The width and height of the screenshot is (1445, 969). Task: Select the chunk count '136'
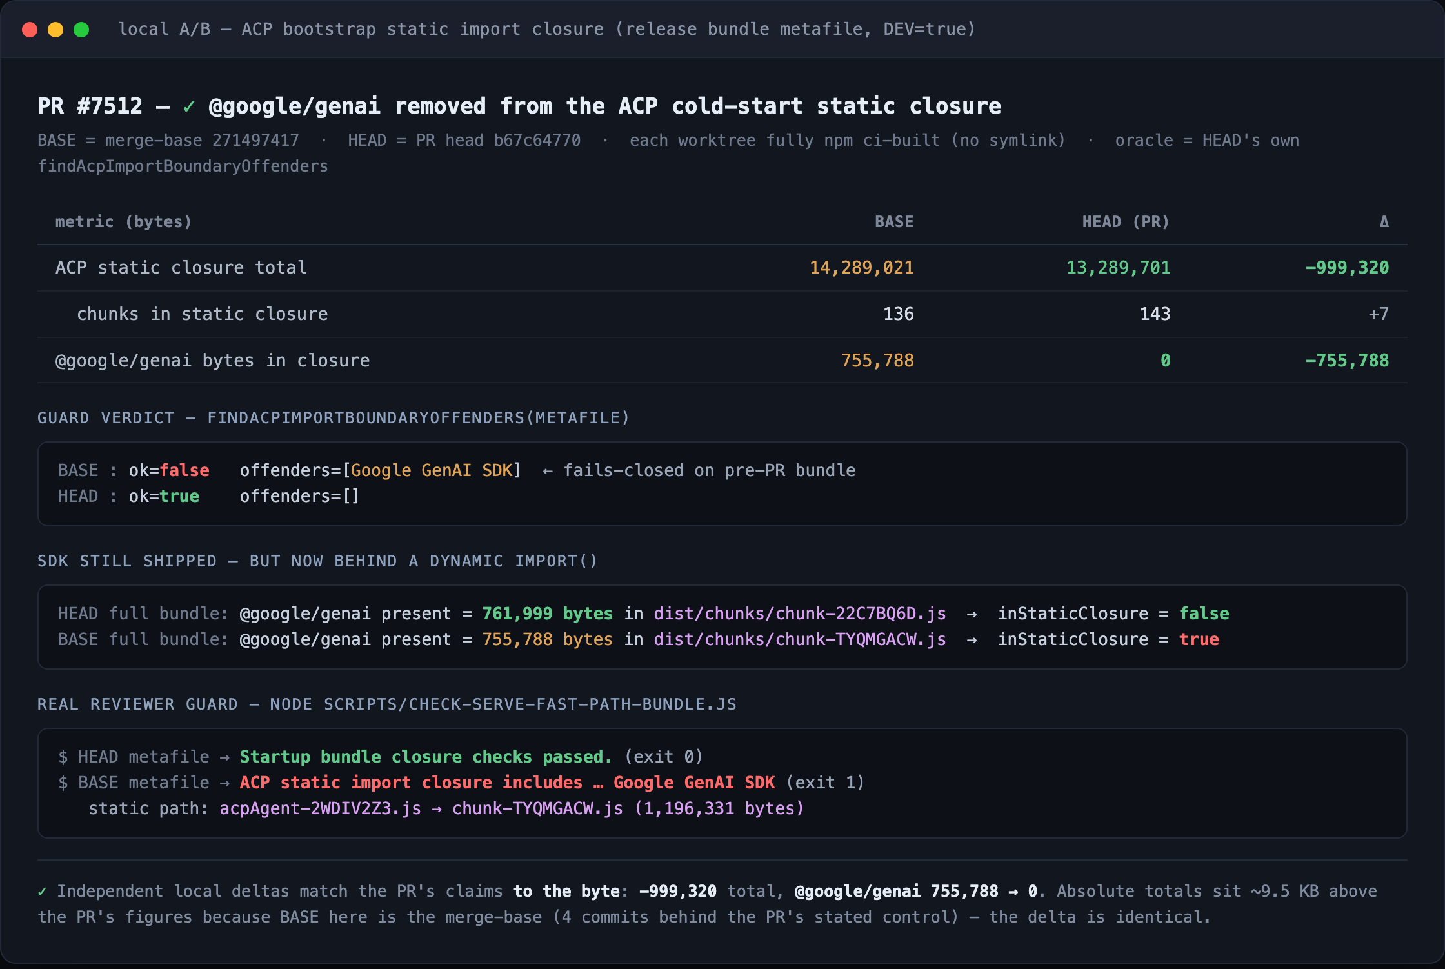pyautogui.click(x=899, y=314)
